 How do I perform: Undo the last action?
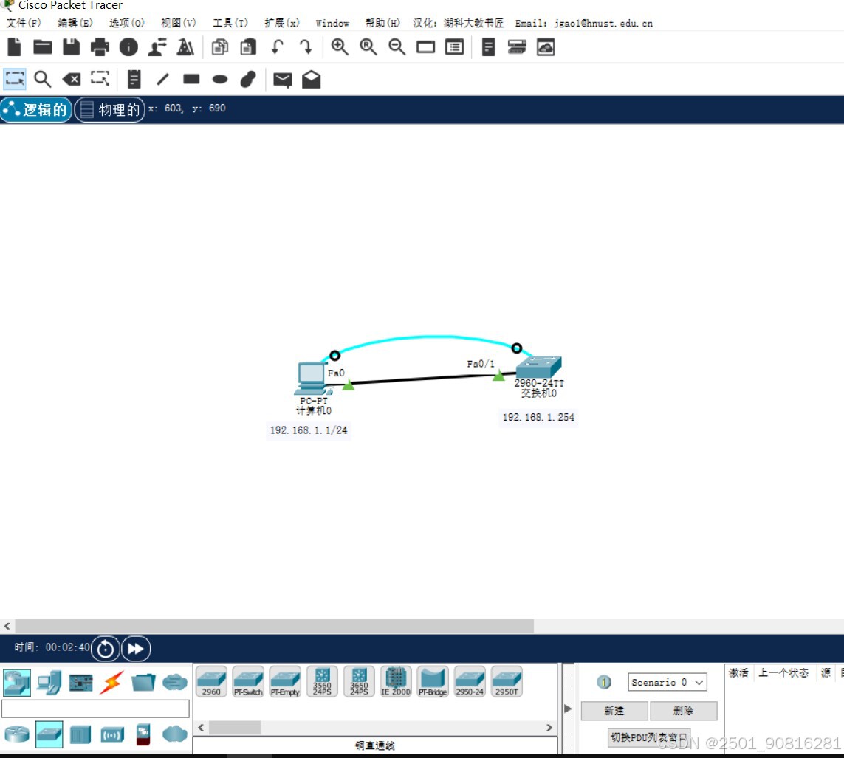277,47
